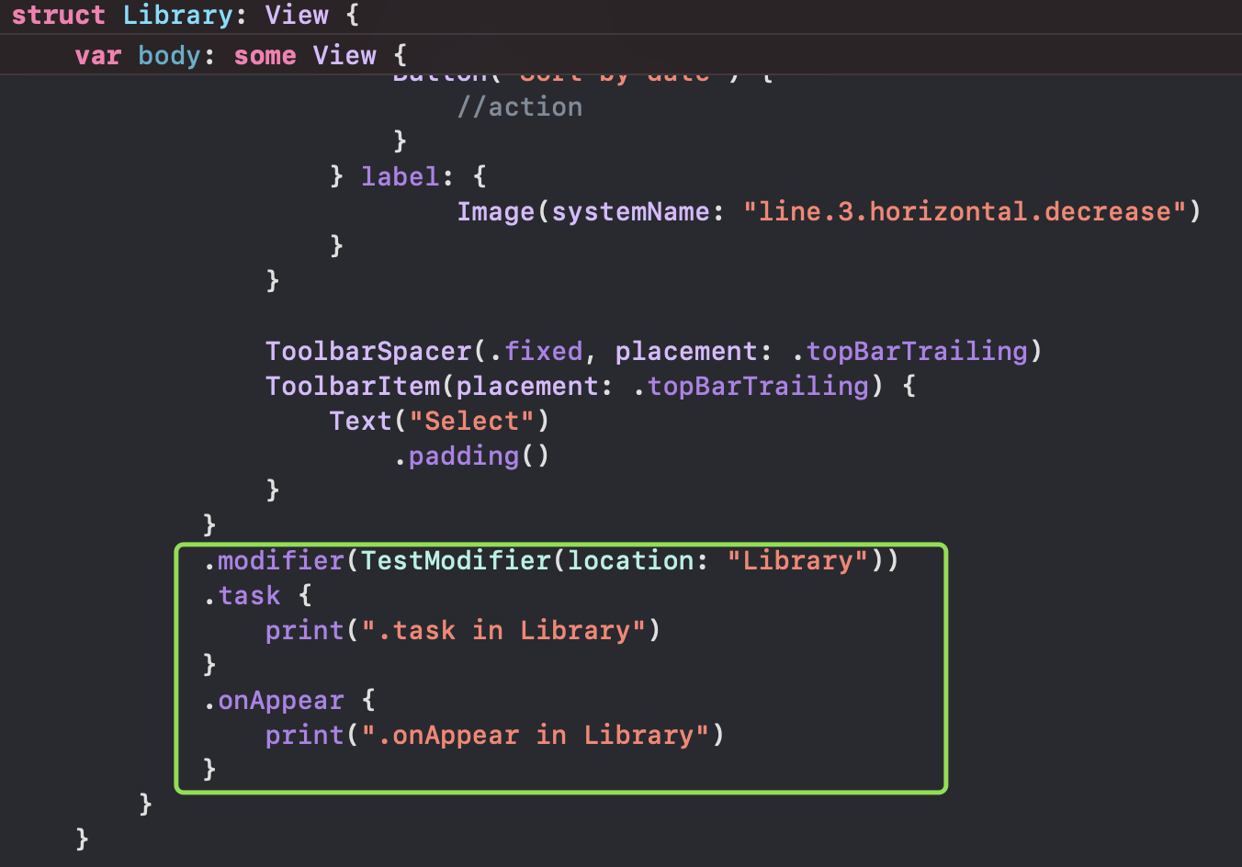Click '.fixed' argument in ToolbarSpacer

tap(536, 351)
